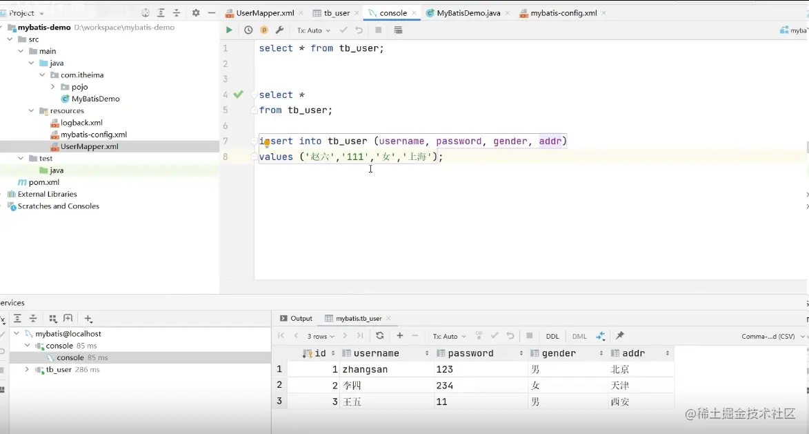809x434 pixels.
Task: Close the console editor tab
Action: pyautogui.click(x=414, y=13)
